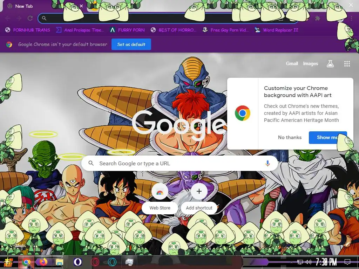The image size is (359, 269).
Task: Open the dark blue Opera icon in taskbar
Action: pyautogui.click(x=77, y=262)
